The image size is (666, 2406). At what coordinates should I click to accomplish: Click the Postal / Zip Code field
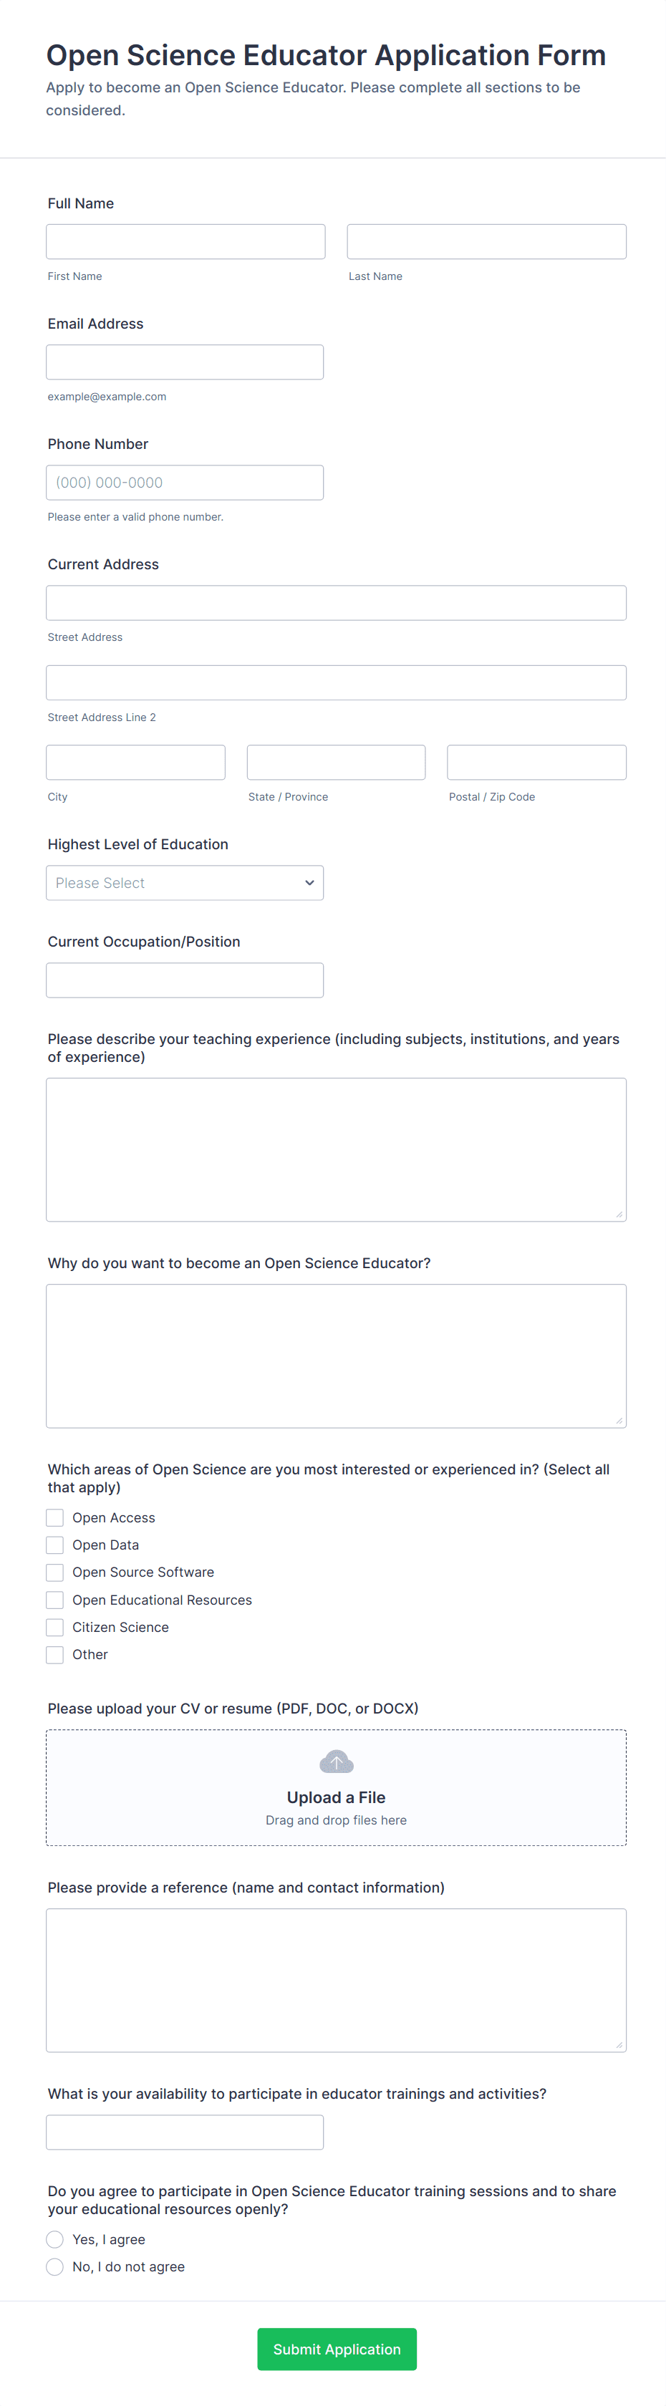[536, 761]
